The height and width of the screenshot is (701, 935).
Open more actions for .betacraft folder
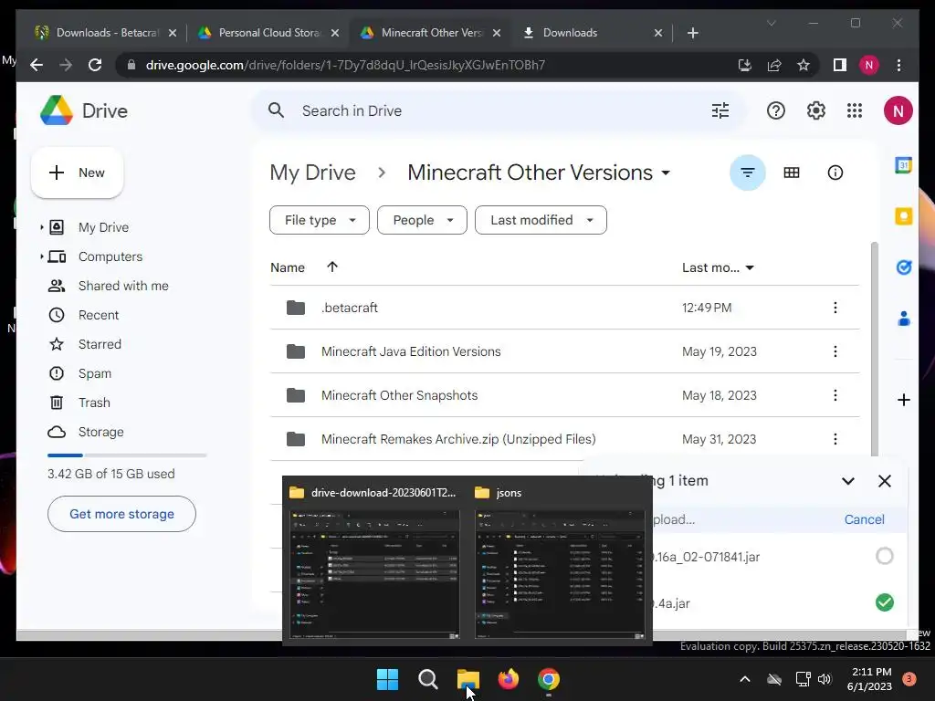point(835,308)
